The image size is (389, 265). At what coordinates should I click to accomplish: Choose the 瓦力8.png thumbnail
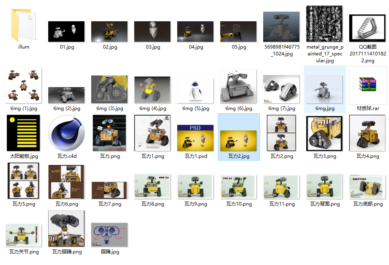coord(152,186)
